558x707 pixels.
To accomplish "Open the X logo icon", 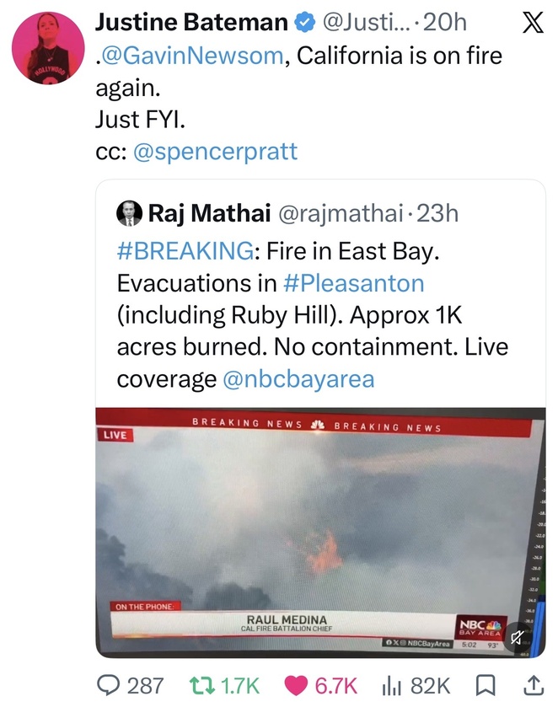I will coord(533,23).
